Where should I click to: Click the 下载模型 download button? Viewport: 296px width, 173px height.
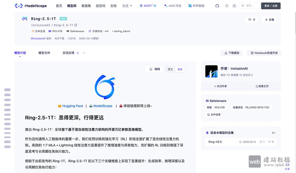(x=232, y=53)
